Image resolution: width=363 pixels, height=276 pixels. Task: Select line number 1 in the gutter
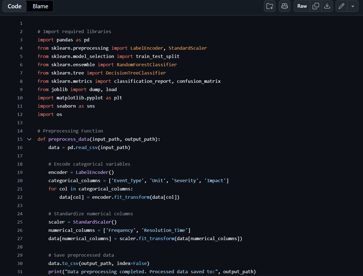pos(21,23)
